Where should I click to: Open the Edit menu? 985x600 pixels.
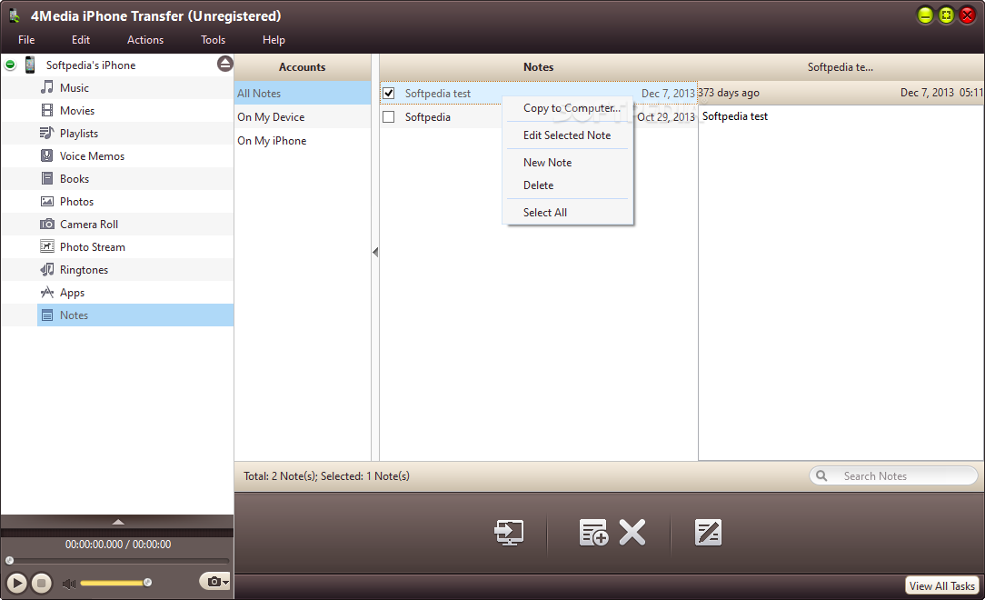(x=80, y=40)
